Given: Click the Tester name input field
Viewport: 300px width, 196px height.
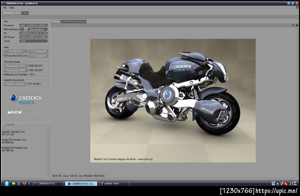Looking at the screenshot, I should click(x=33, y=41).
